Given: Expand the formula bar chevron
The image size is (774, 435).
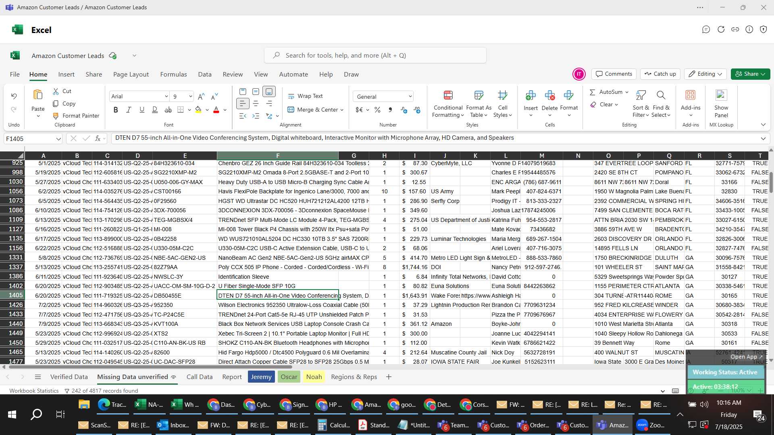Looking at the screenshot, I should (x=763, y=139).
